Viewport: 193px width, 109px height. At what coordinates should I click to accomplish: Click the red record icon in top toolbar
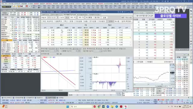point(27,6)
